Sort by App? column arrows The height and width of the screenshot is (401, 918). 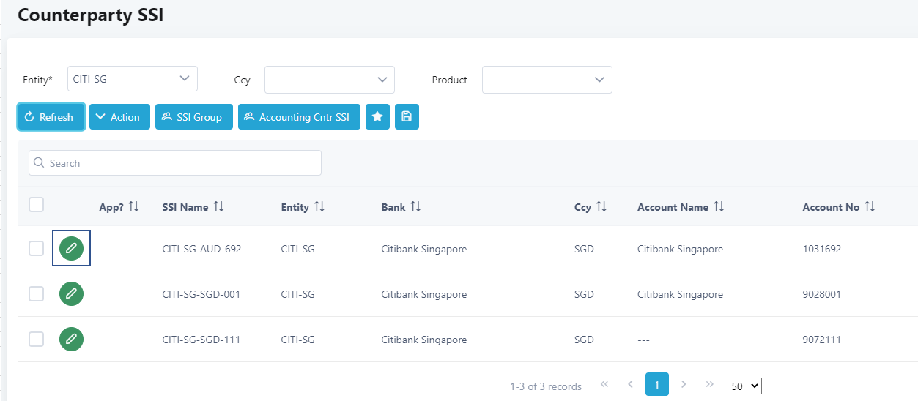click(x=133, y=207)
